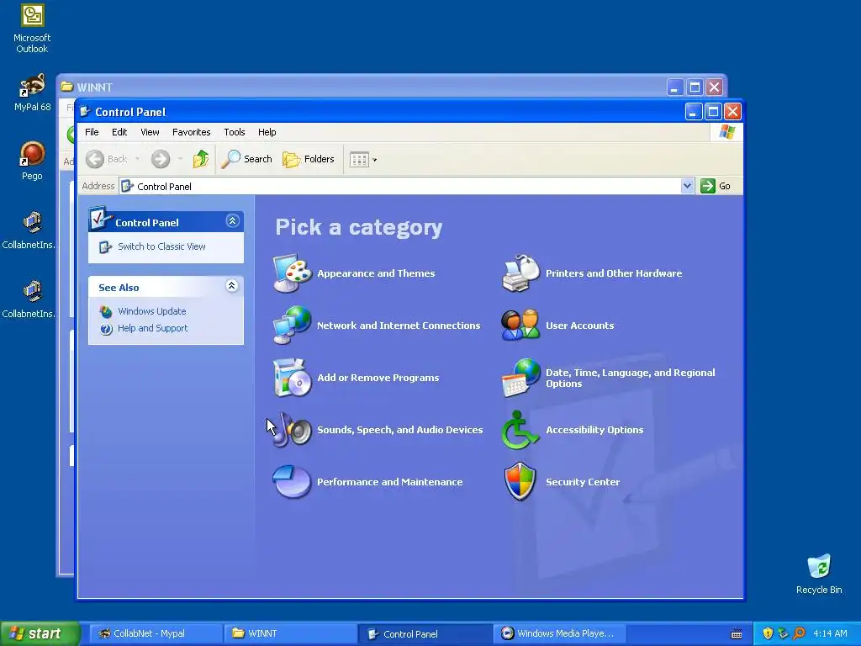Image resolution: width=861 pixels, height=646 pixels.
Task: Switch to CollabNet - Mypal taskbar button
Action: [155, 634]
